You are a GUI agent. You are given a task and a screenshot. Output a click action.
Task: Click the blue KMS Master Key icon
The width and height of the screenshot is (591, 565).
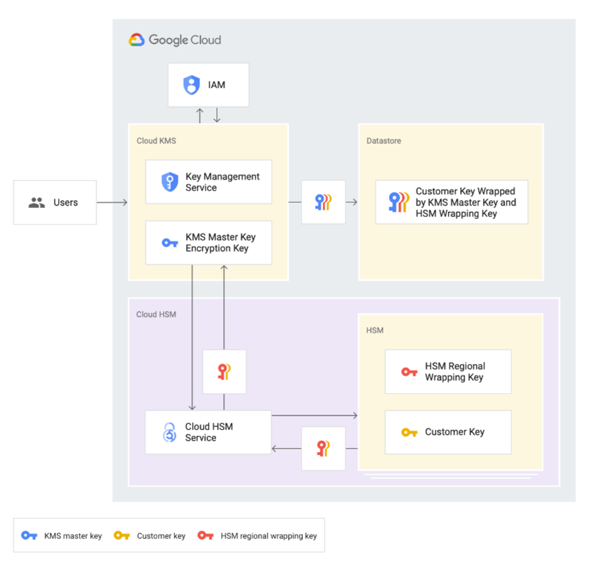[x=170, y=242]
